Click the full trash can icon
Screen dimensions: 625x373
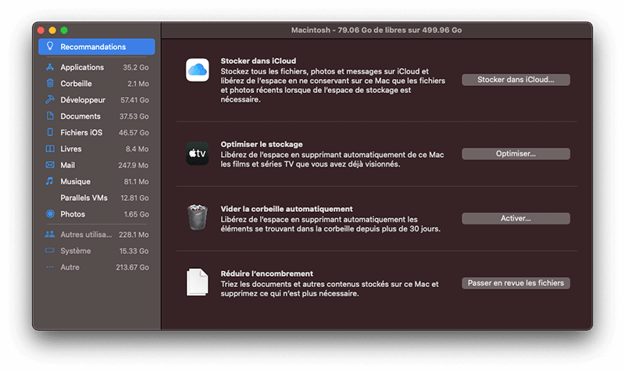(198, 217)
